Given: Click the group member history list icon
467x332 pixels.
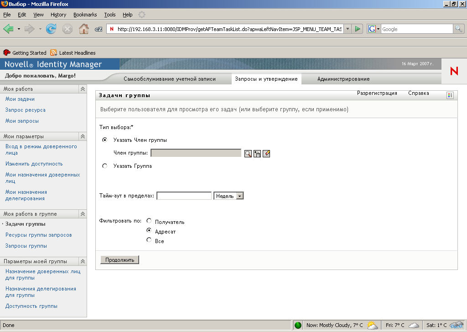Looking at the screenshot, I should click(x=257, y=154).
